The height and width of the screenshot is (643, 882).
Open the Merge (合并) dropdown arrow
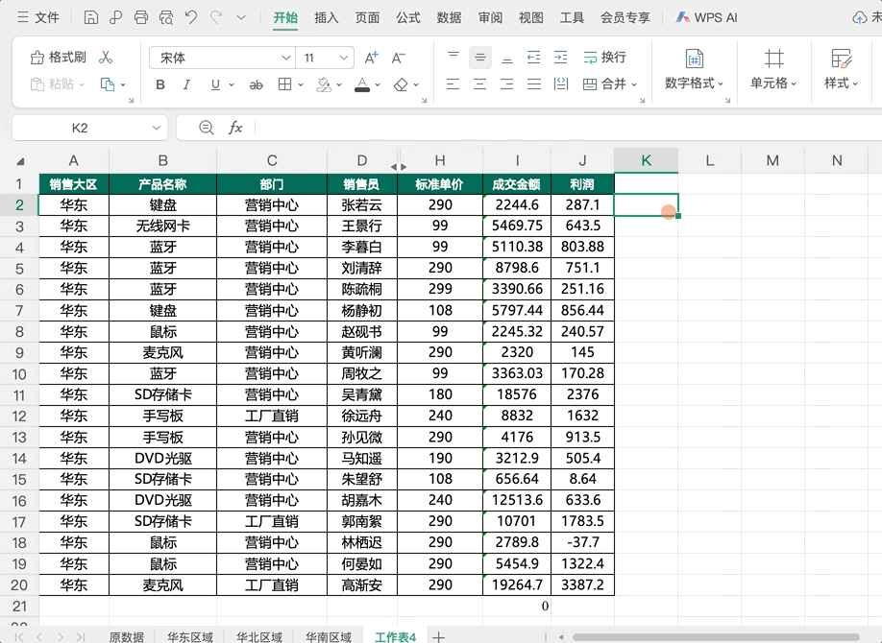tap(634, 84)
